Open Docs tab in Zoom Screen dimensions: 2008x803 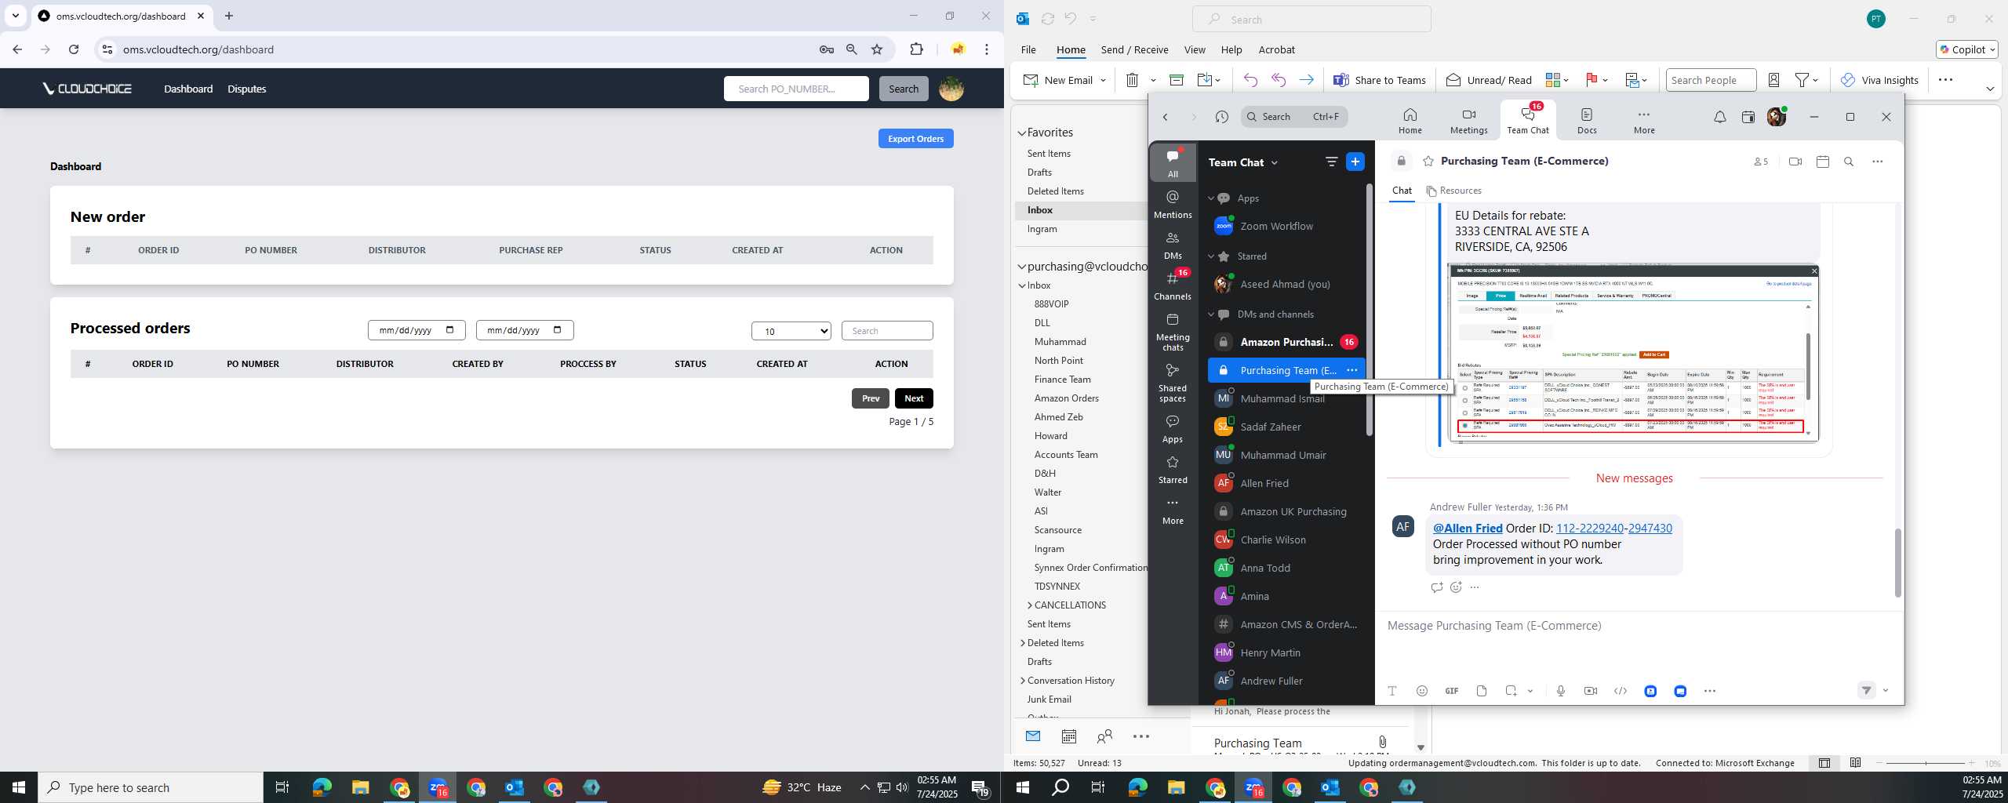[x=1587, y=121]
